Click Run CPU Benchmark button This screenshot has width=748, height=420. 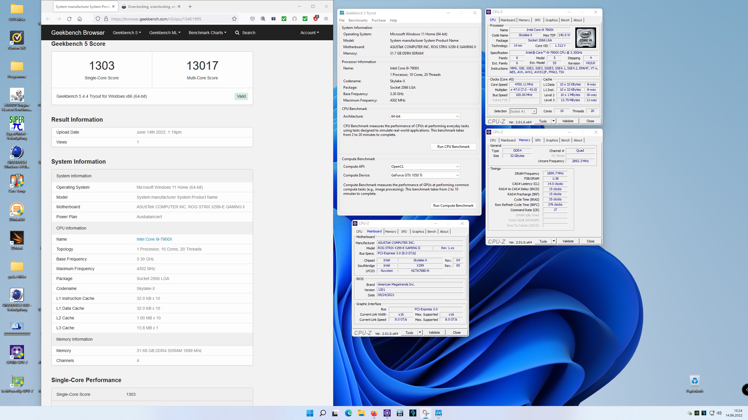coord(453,147)
